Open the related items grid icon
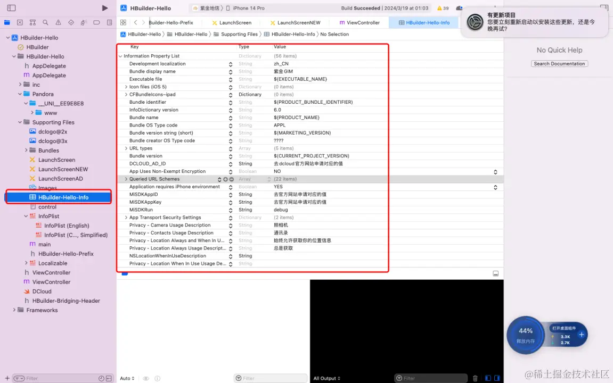 coord(123,23)
